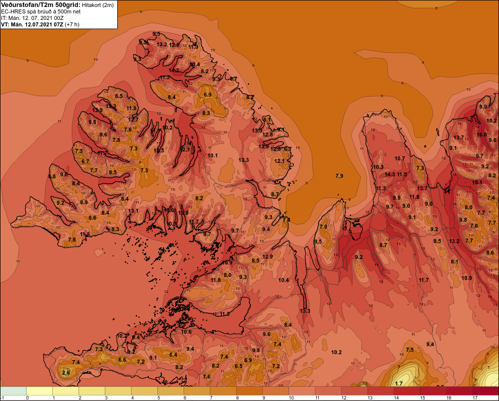Click the title 'Veðurstofan/T2m 500grid: Hitakort (2m)'
This screenshot has height=401, width=499.
click(57, 5)
